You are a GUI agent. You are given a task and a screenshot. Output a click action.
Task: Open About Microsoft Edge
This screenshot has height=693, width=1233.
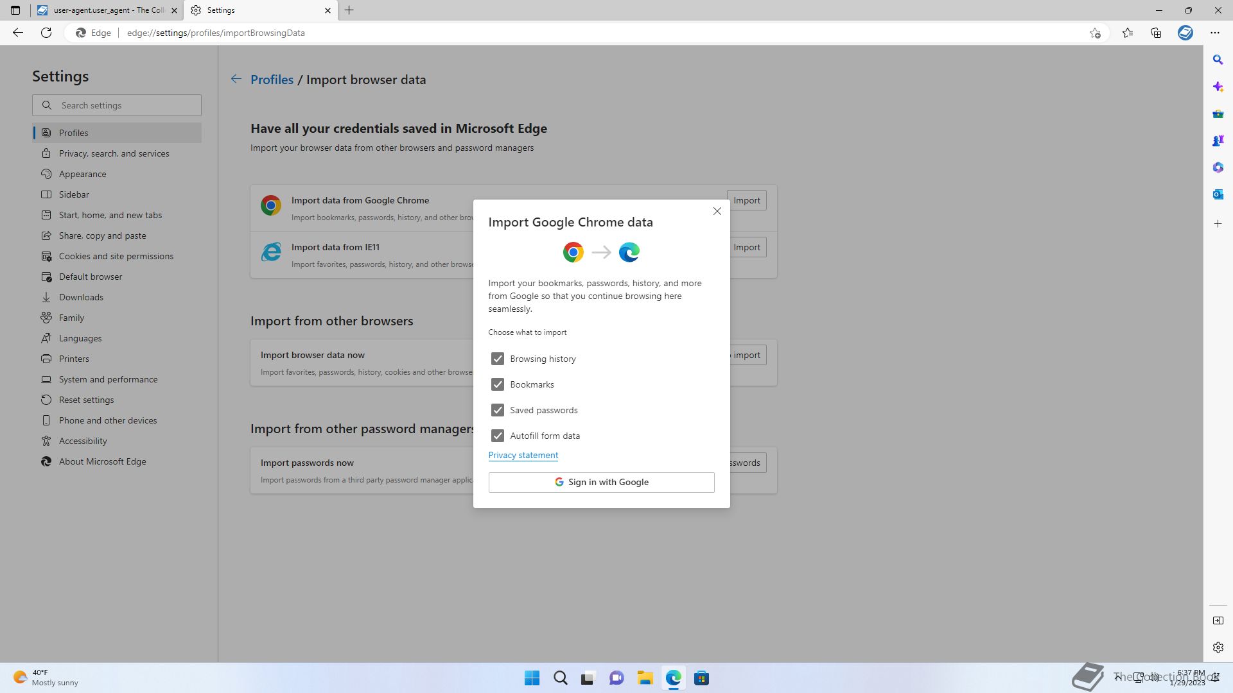[x=117, y=461]
